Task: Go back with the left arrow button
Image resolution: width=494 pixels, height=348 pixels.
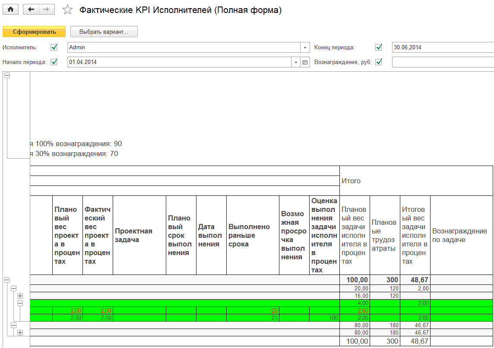Action: tap(31, 10)
